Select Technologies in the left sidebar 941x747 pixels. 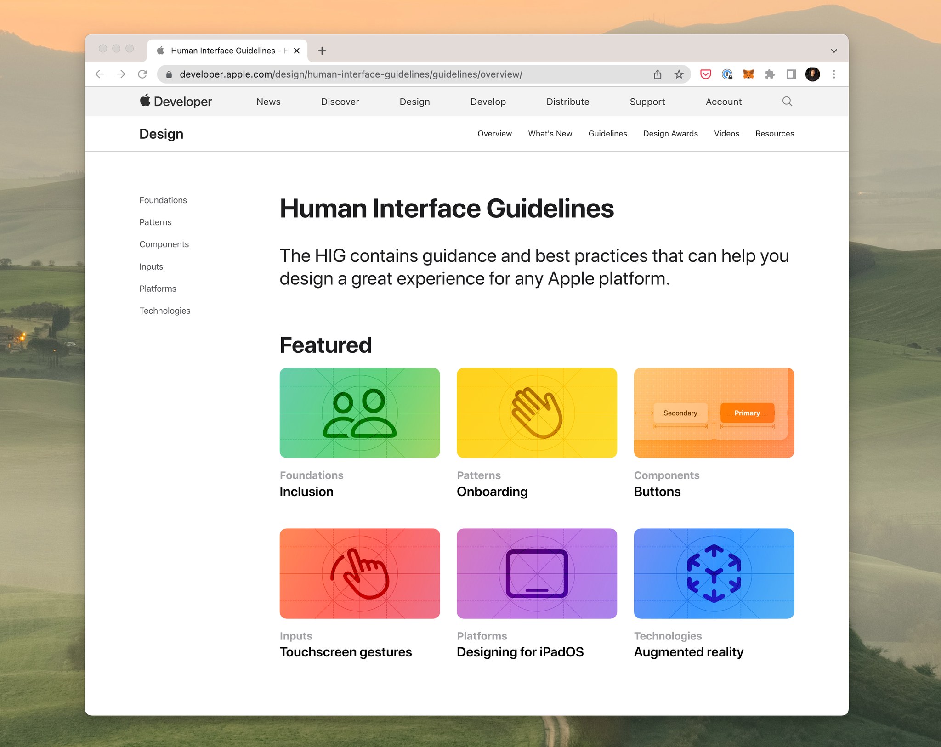164,311
